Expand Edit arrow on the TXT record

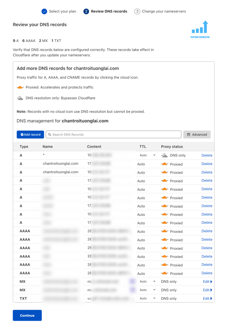[x=211, y=299]
